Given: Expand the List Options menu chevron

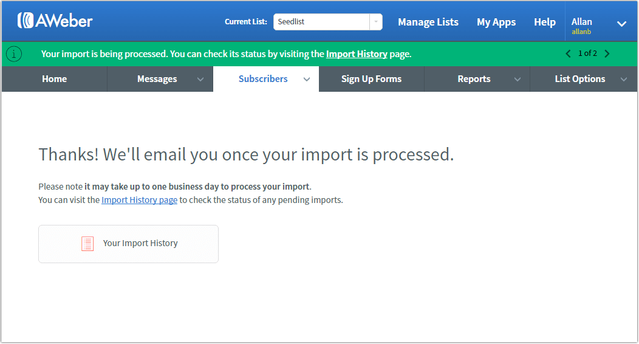Looking at the screenshot, I should [624, 80].
